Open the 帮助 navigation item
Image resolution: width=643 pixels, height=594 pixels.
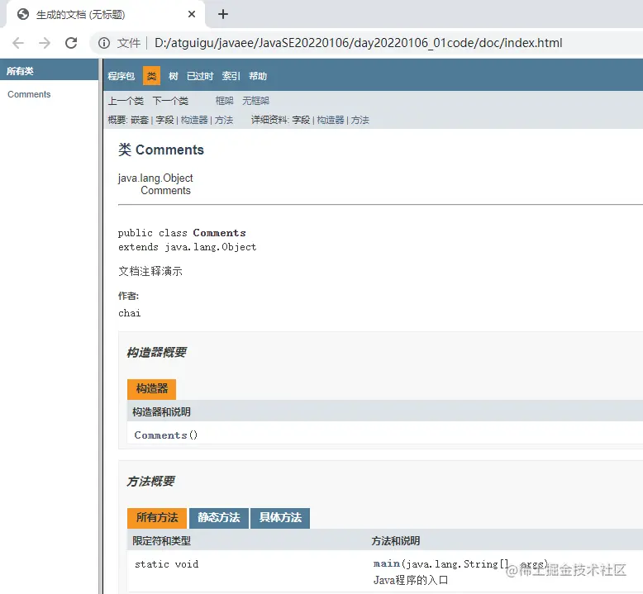(258, 76)
